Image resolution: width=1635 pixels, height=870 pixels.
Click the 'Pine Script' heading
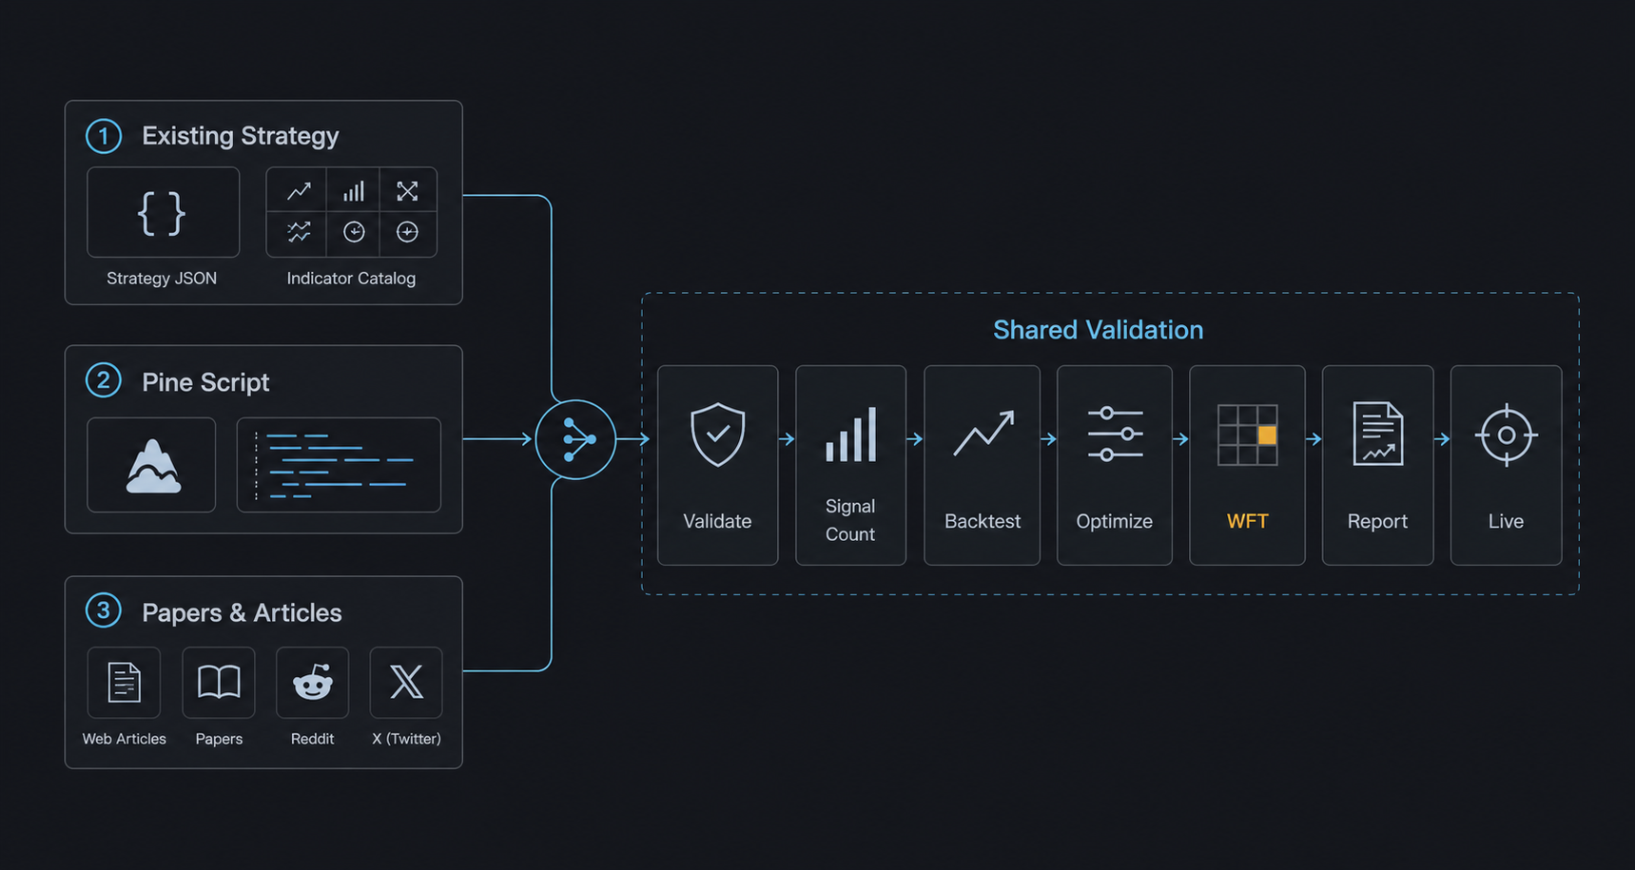tap(205, 382)
